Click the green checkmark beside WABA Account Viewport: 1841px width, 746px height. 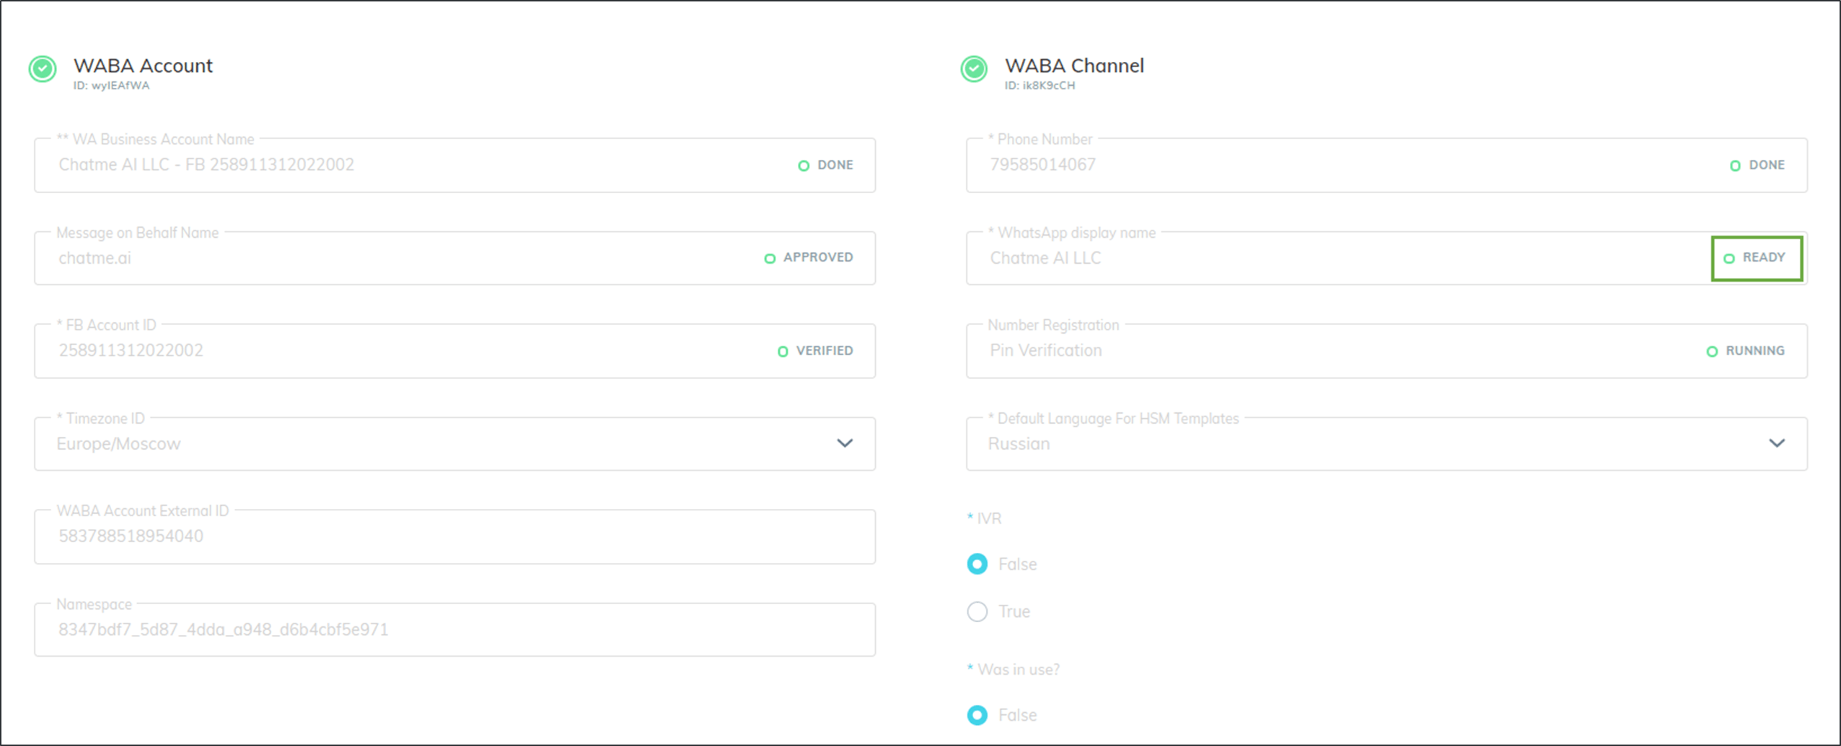43,69
